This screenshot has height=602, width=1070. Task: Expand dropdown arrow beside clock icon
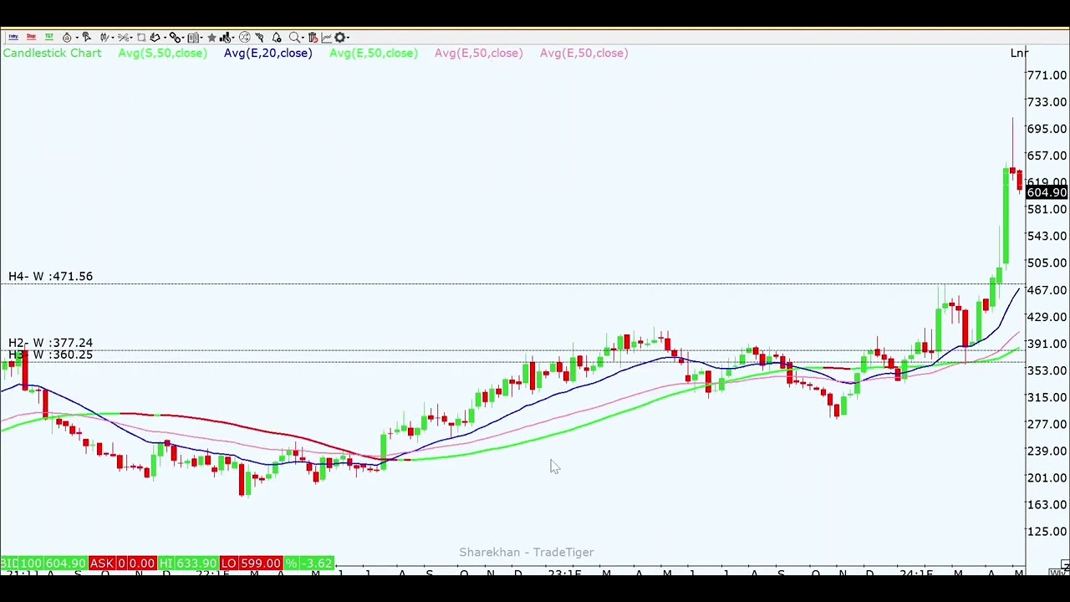(x=77, y=38)
